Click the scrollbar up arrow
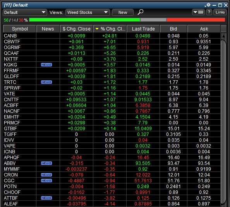230x207 pixels. click(x=223, y=36)
